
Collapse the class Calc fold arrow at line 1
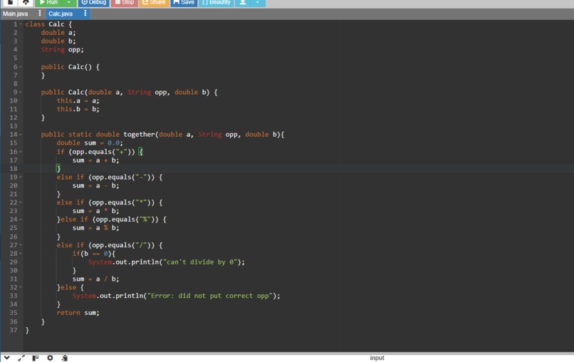click(x=21, y=24)
